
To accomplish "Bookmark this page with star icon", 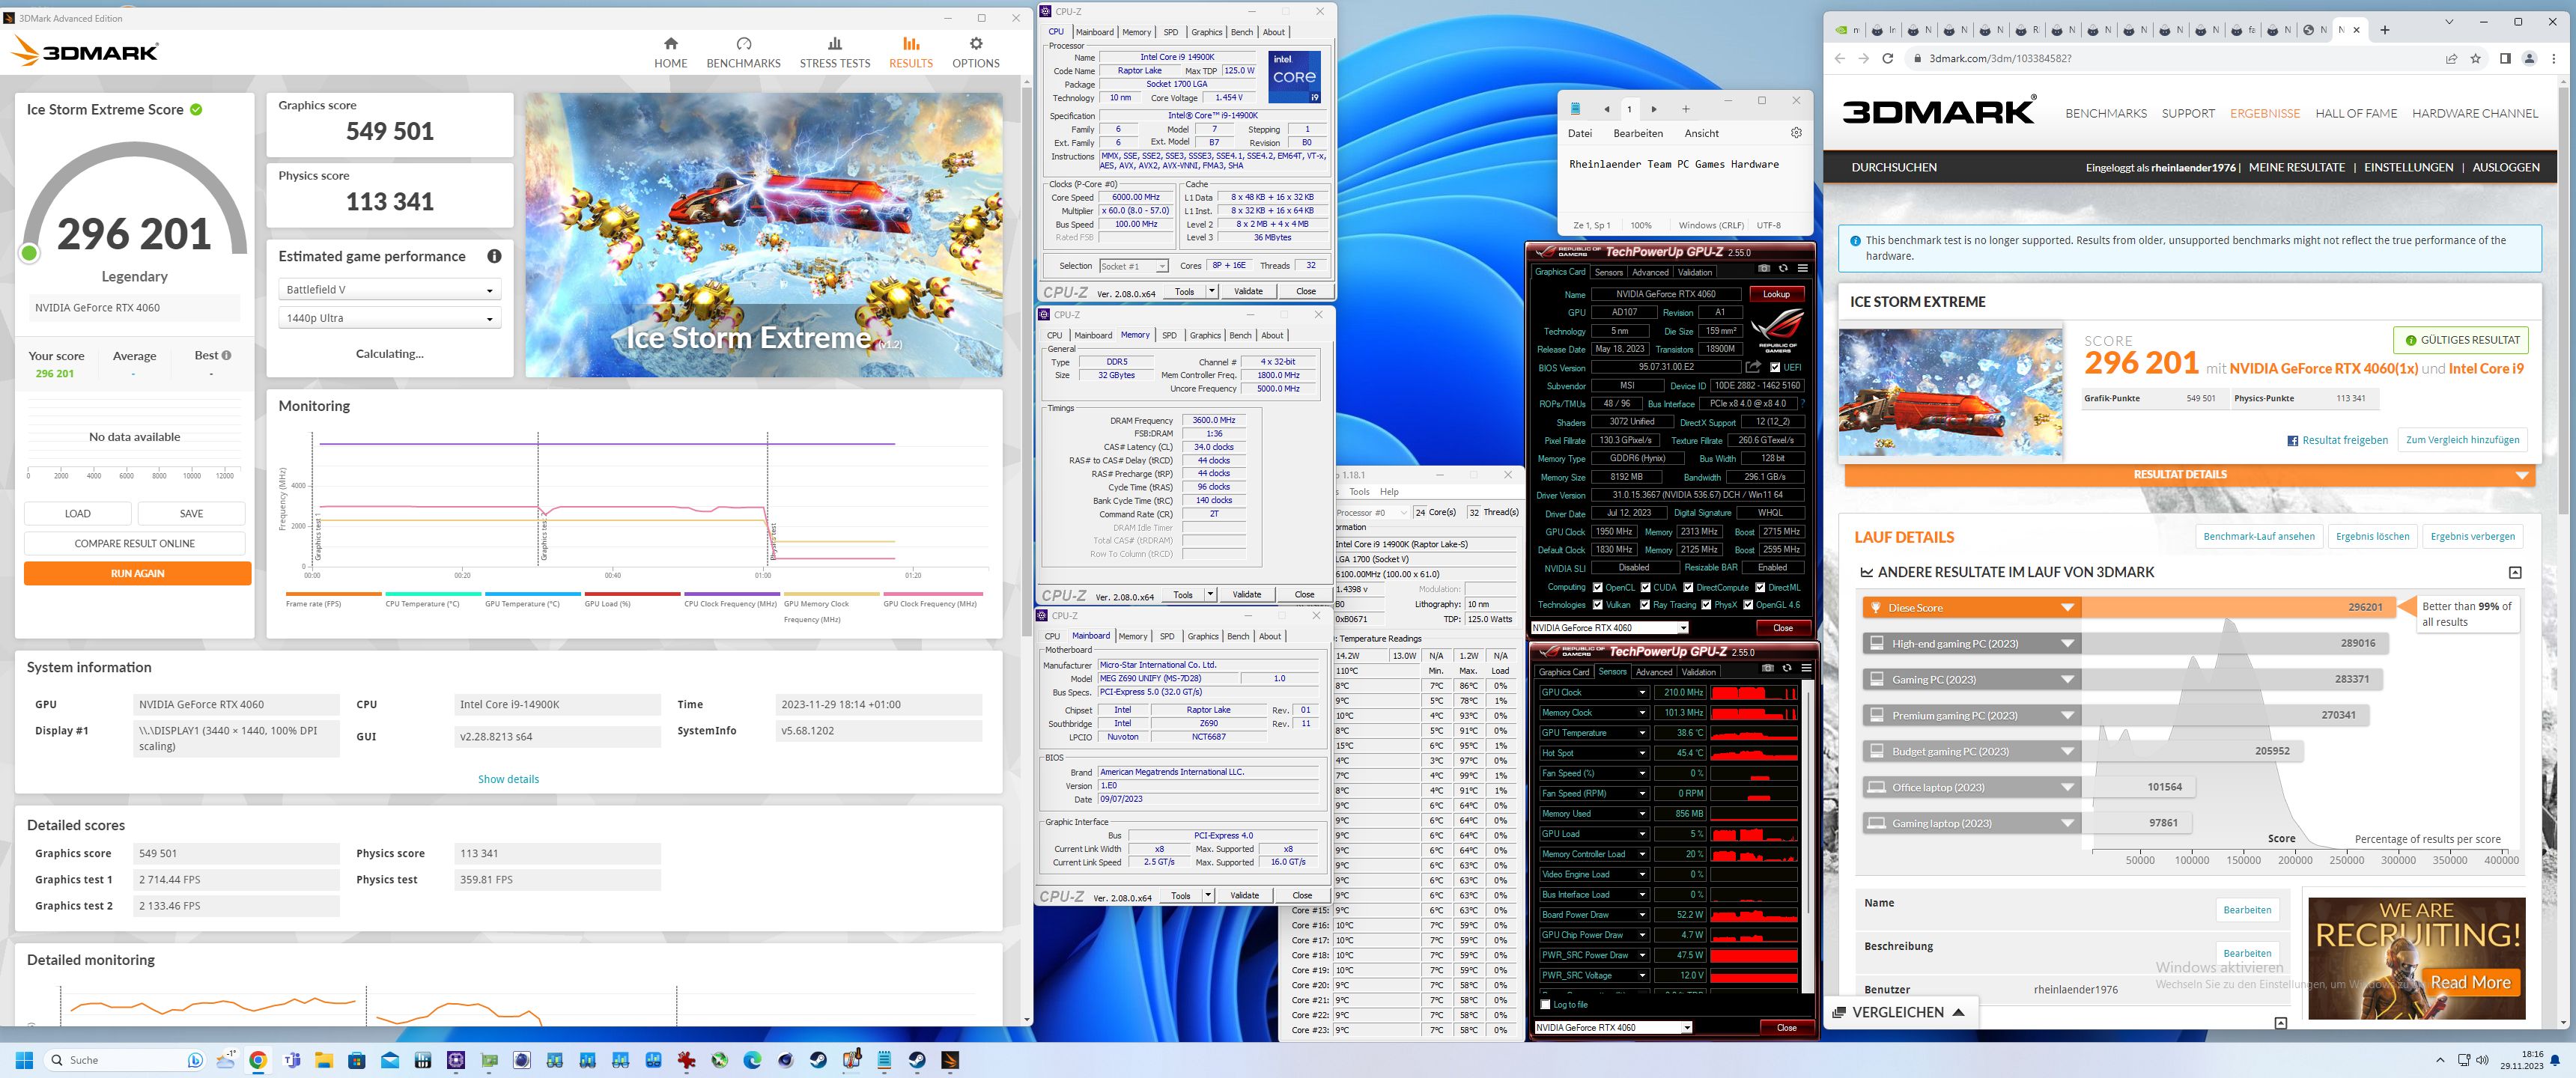I will [2476, 58].
